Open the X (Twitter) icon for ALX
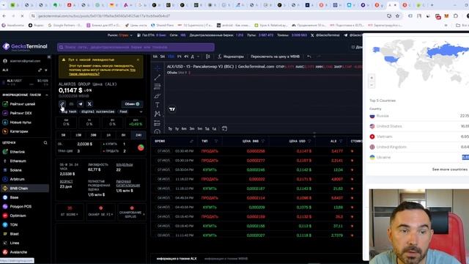 point(89,104)
